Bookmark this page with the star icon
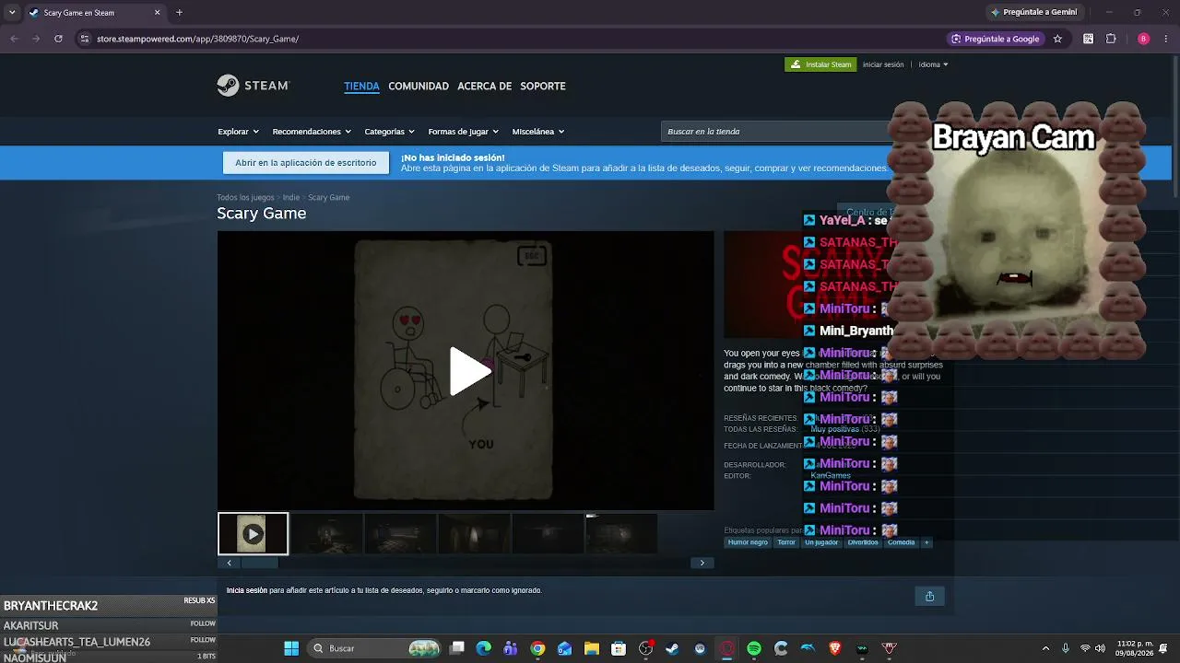1180x663 pixels. click(1057, 39)
